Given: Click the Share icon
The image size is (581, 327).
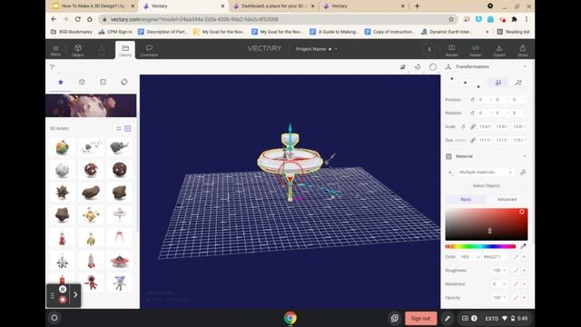Looking at the screenshot, I should tap(523, 51).
